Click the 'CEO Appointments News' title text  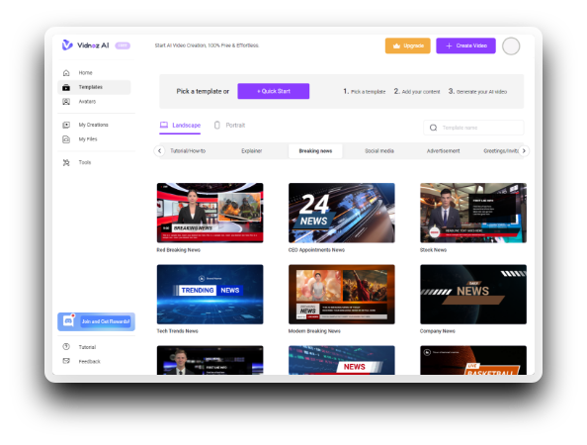click(x=316, y=250)
